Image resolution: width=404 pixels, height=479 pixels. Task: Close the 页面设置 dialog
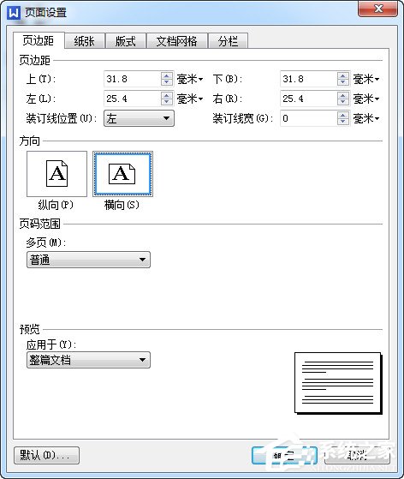377,9
